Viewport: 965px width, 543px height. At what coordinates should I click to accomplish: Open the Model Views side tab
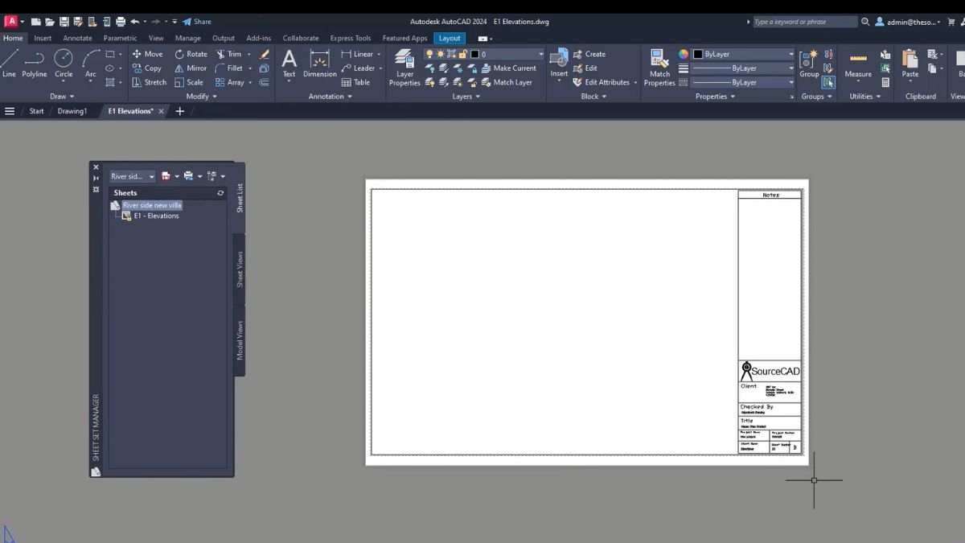tap(240, 340)
